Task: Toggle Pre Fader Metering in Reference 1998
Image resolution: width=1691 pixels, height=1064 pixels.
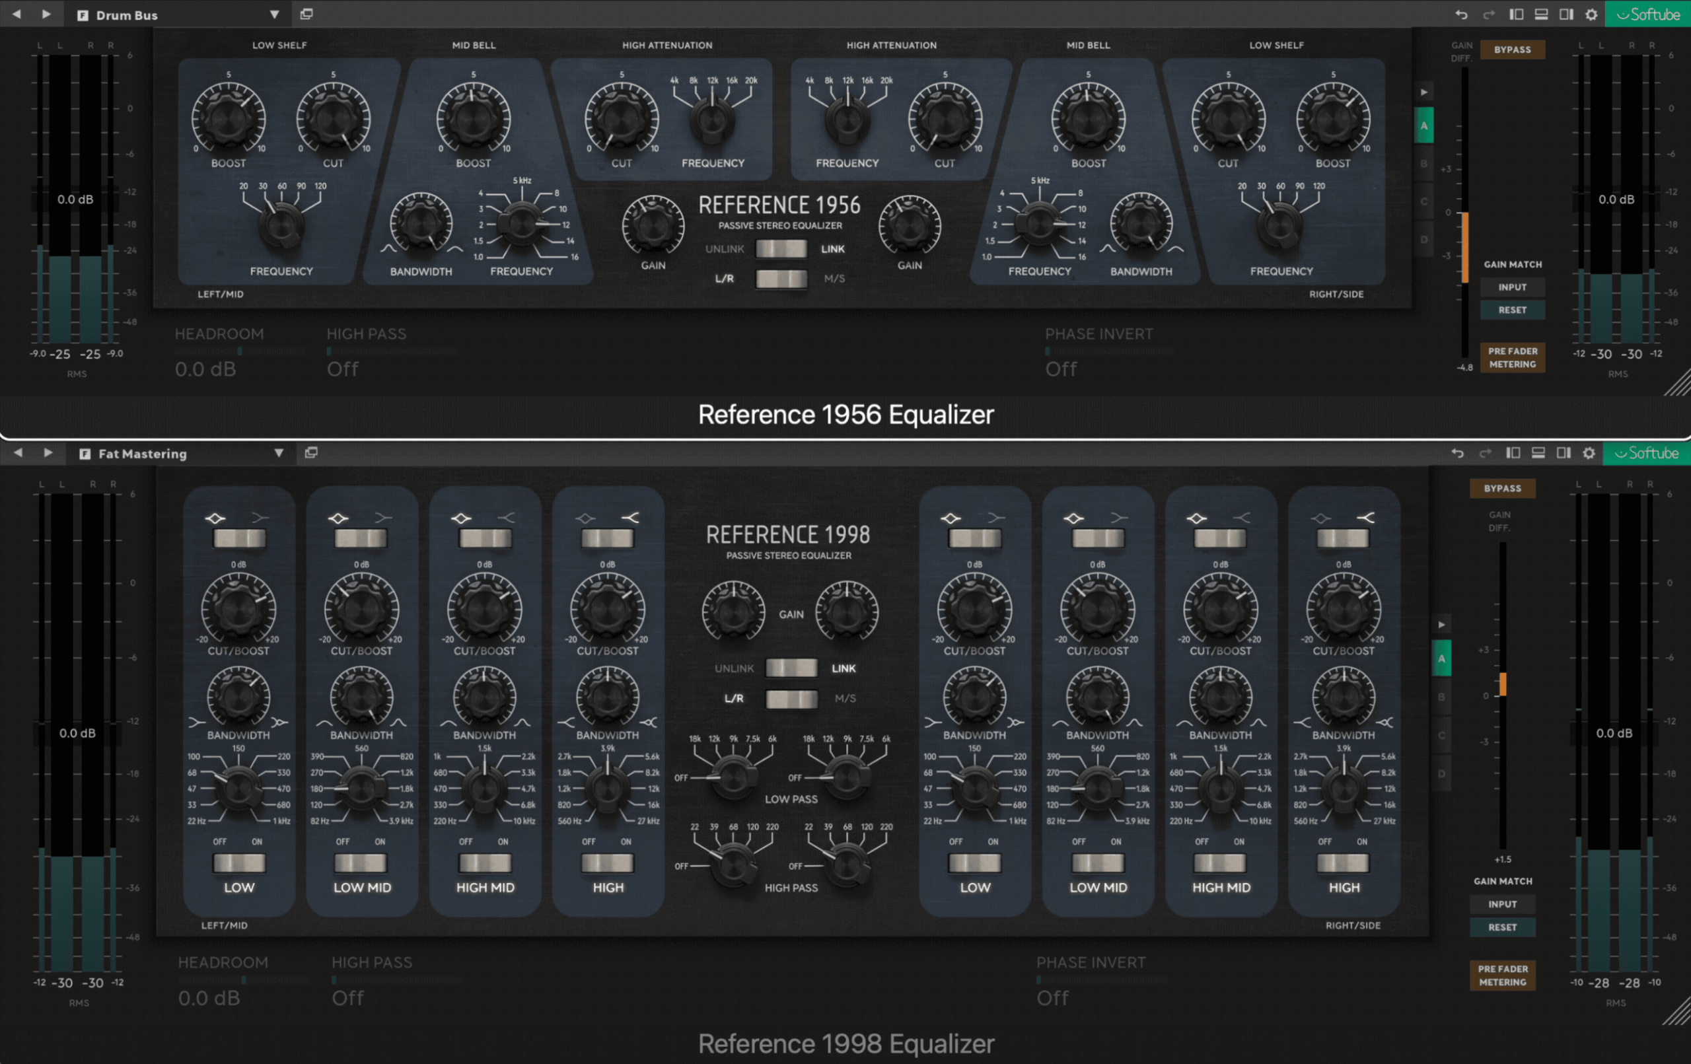Action: [1502, 975]
